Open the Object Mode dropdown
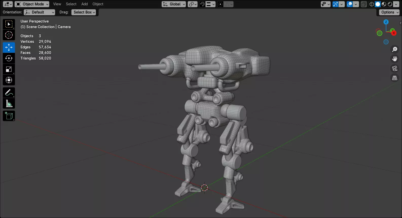The width and height of the screenshot is (402, 218). [32, 4]
